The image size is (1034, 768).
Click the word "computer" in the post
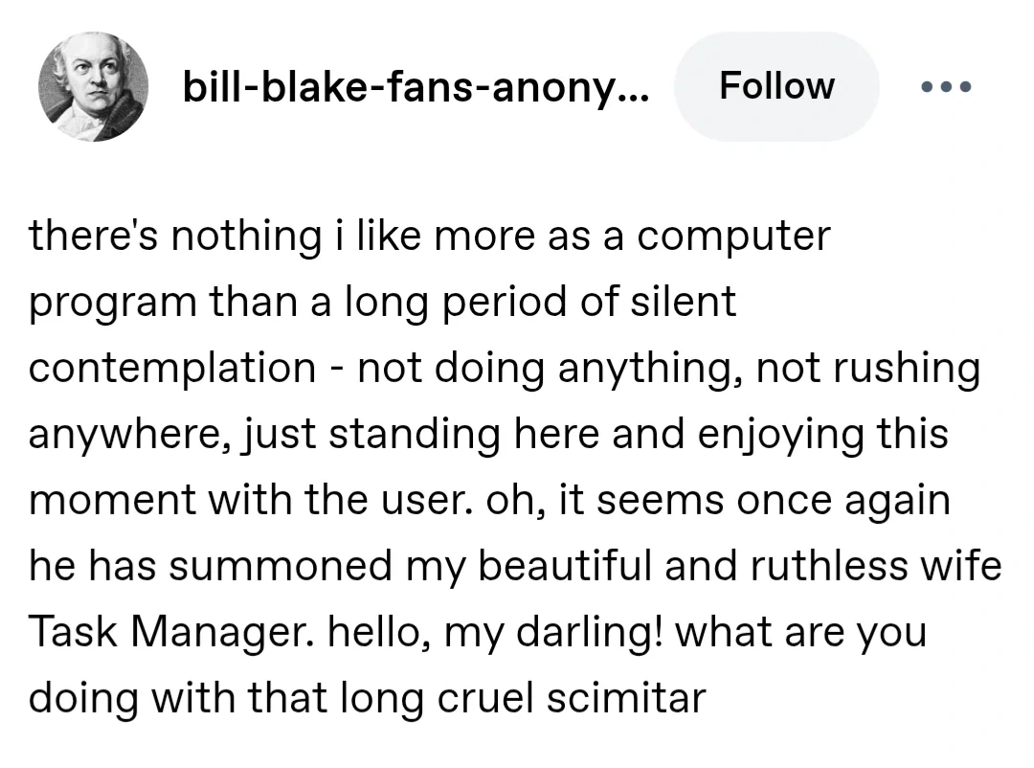point(734,236)
